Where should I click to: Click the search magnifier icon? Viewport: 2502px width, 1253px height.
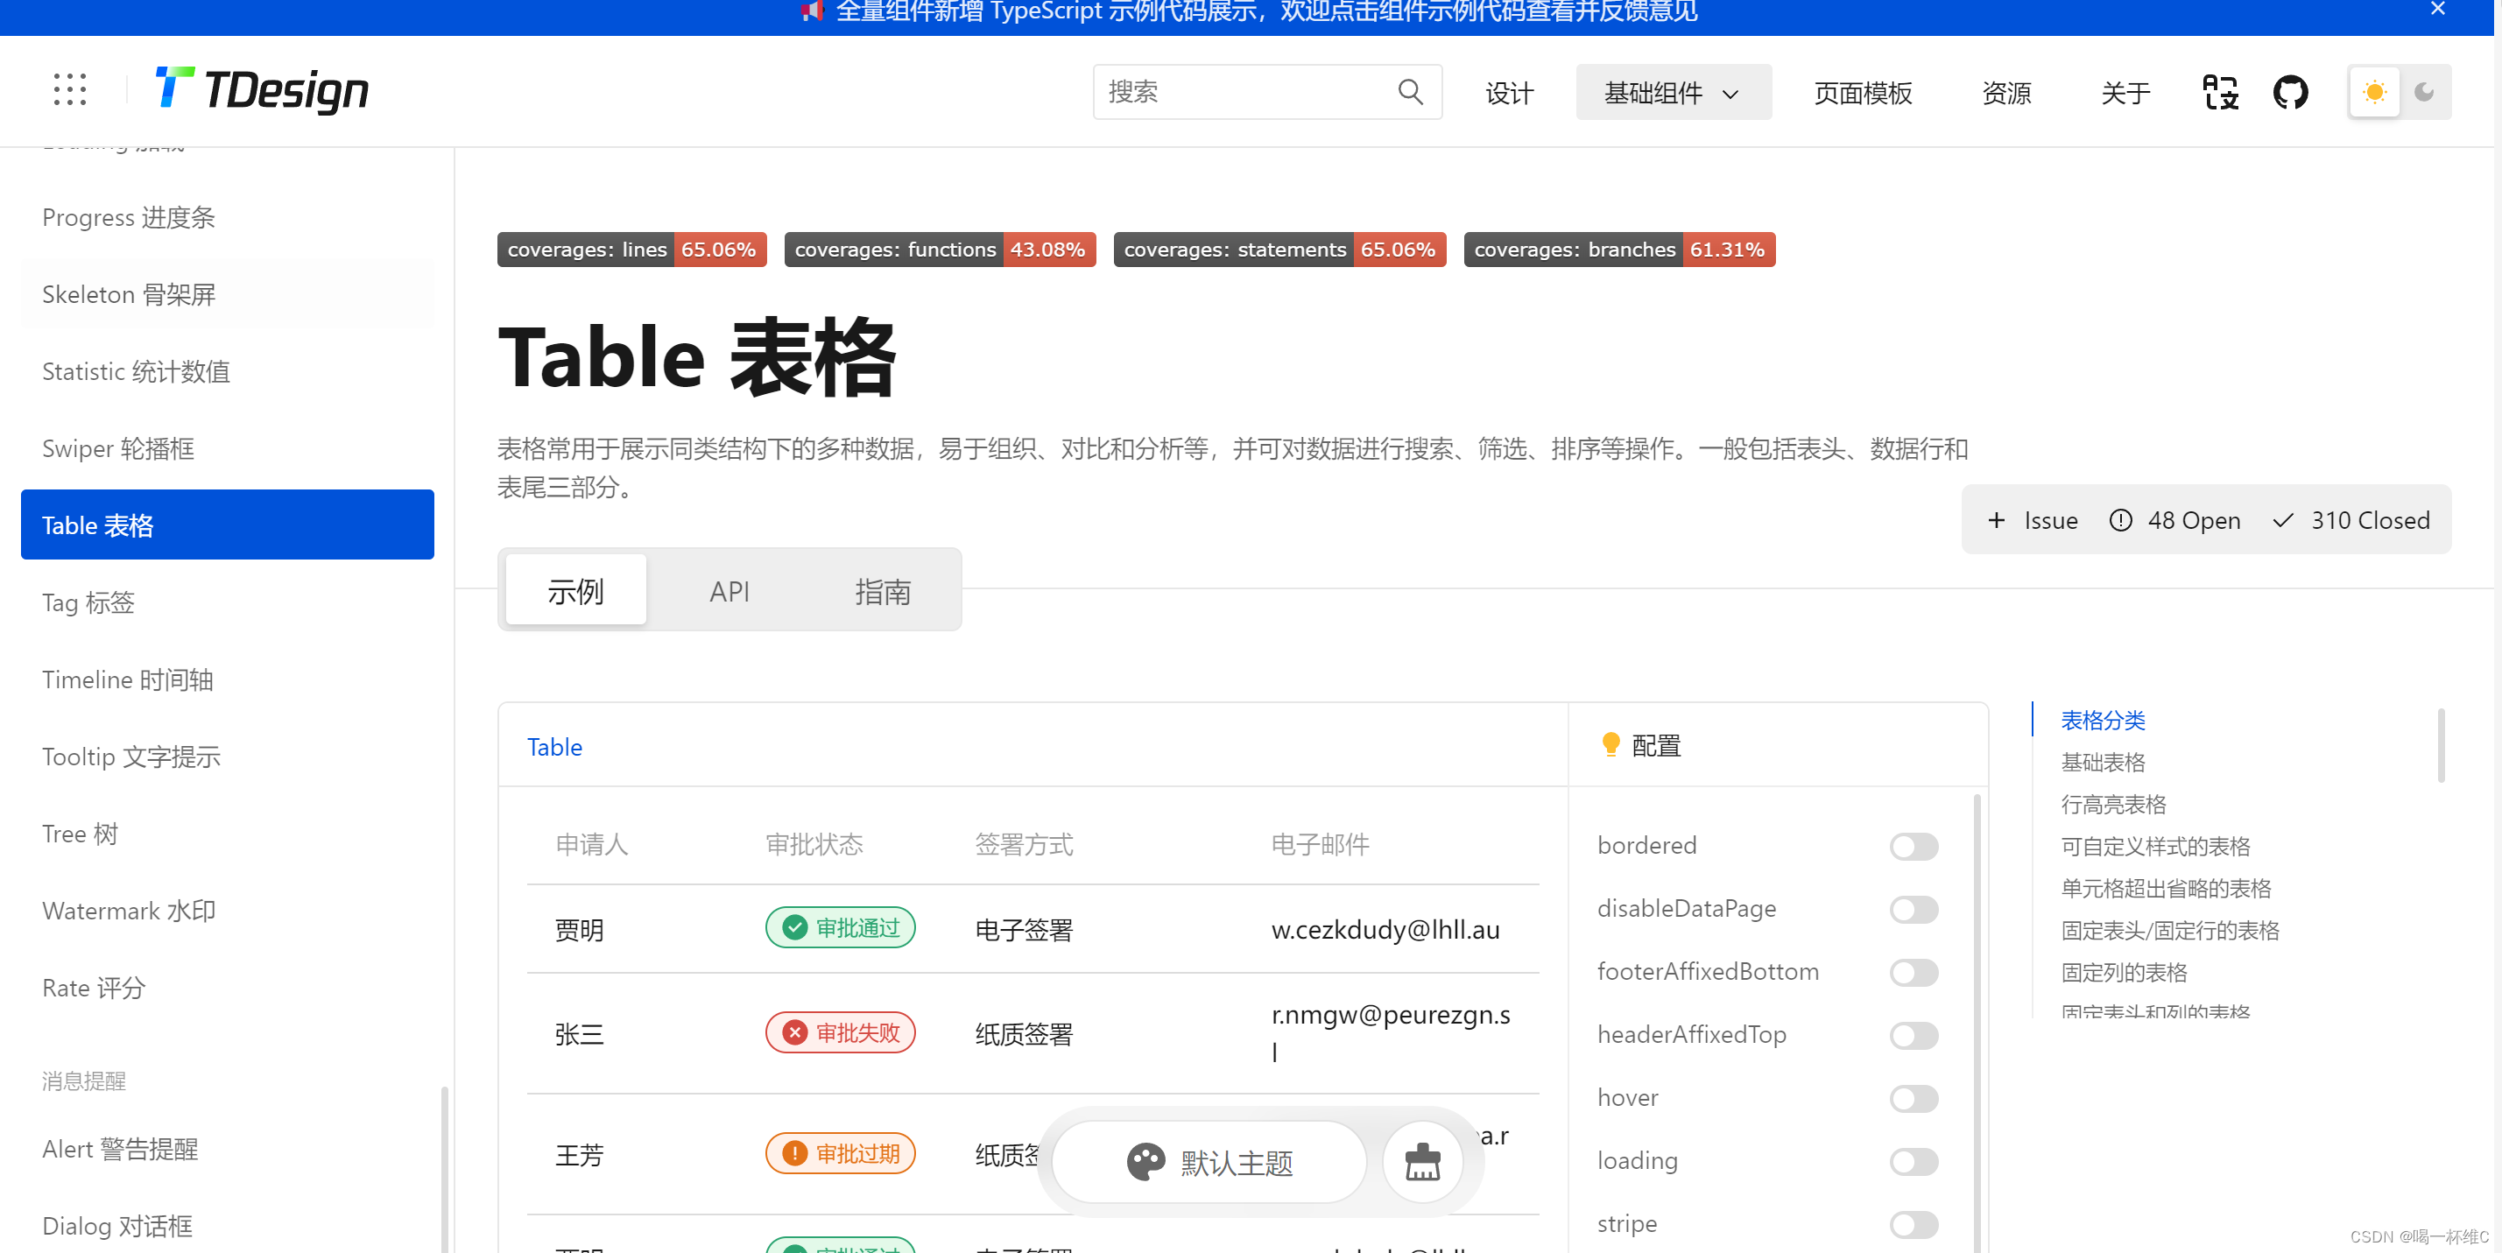[x=1410, y=91]
